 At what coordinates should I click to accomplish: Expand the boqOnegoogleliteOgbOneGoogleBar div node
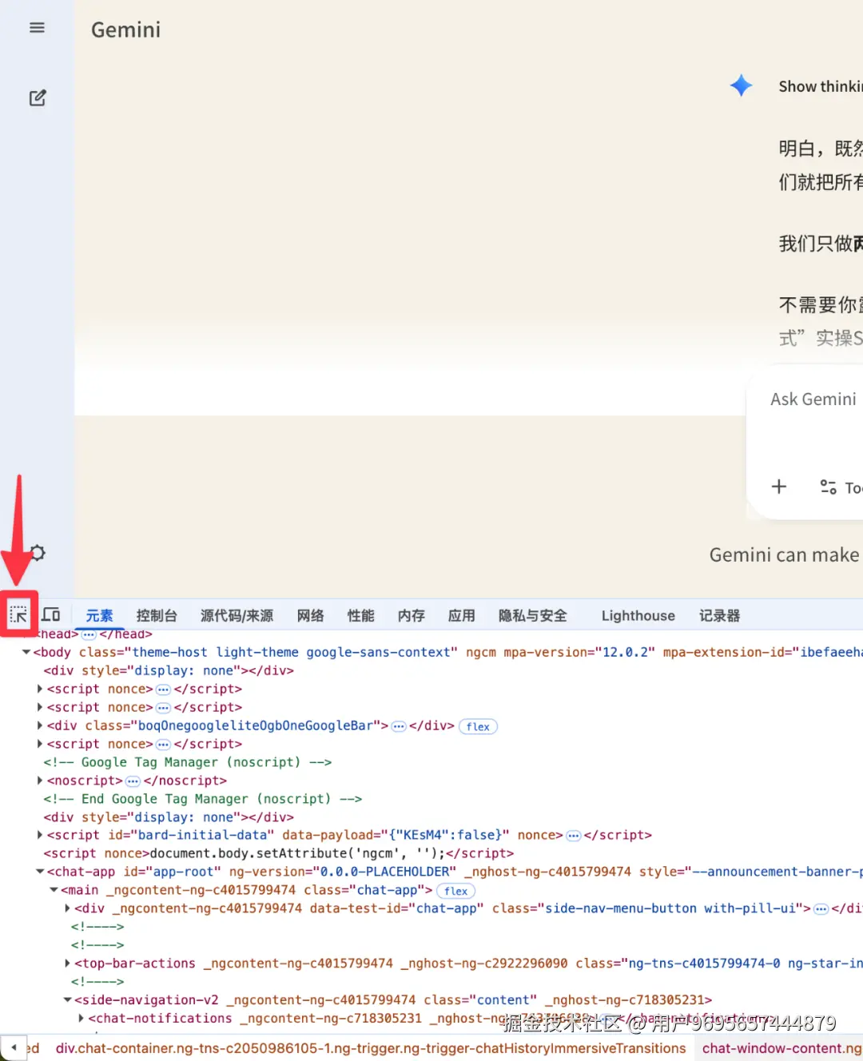click(40, 725)
